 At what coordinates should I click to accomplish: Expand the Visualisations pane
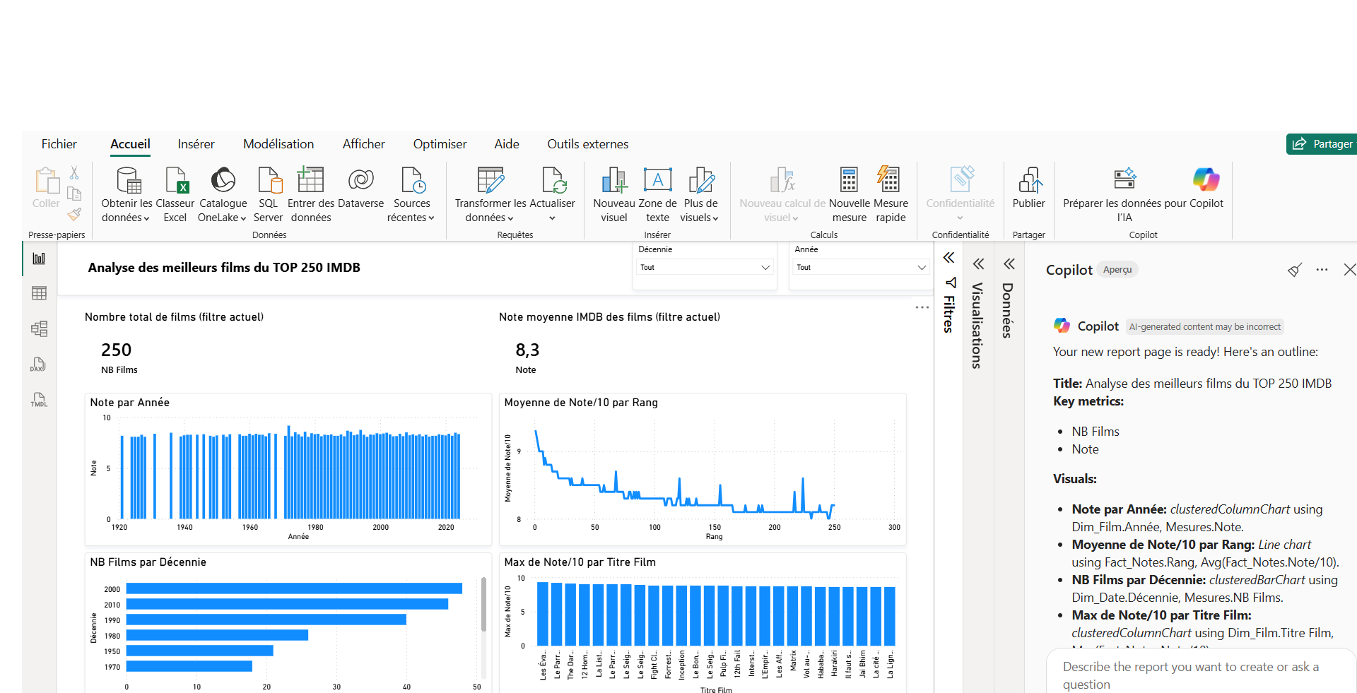tap(978, 264)
